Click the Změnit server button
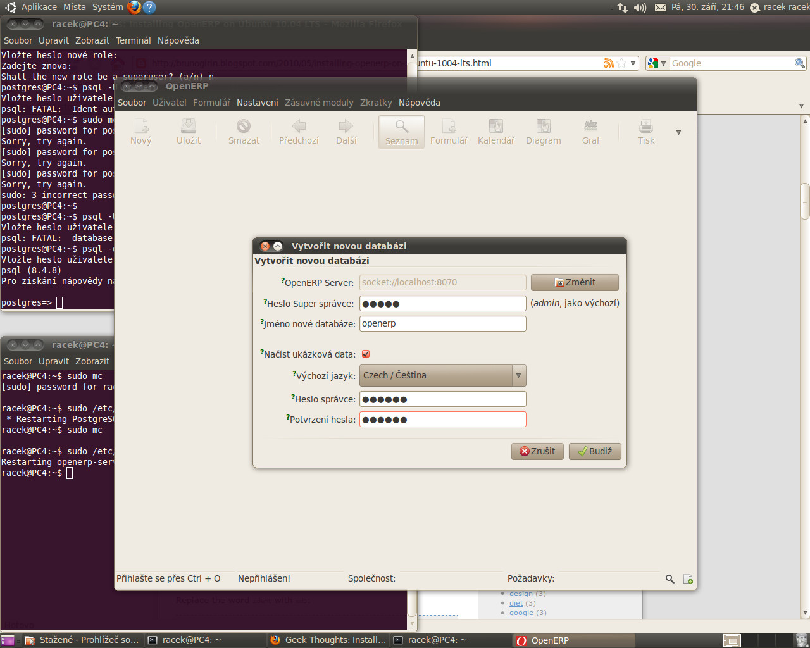The height and width of the screenshot is (648, 810). coord(575,282)
